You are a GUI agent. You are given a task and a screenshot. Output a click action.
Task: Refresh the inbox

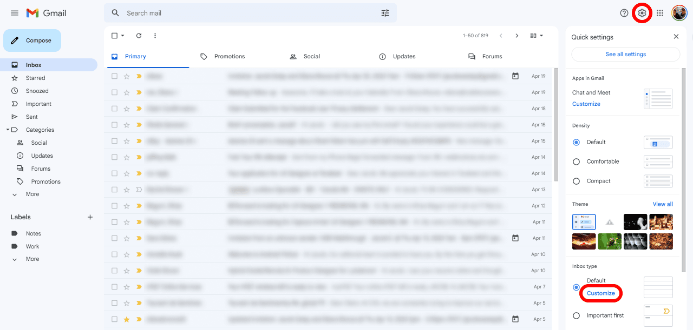[139, 35]
